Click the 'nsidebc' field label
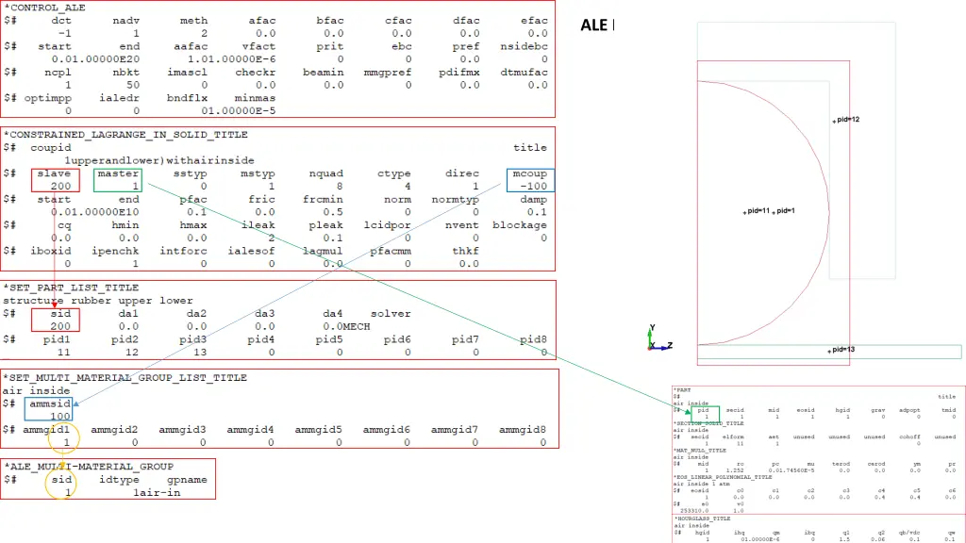This screenshot has width=966, height=543. click(524, 46)
